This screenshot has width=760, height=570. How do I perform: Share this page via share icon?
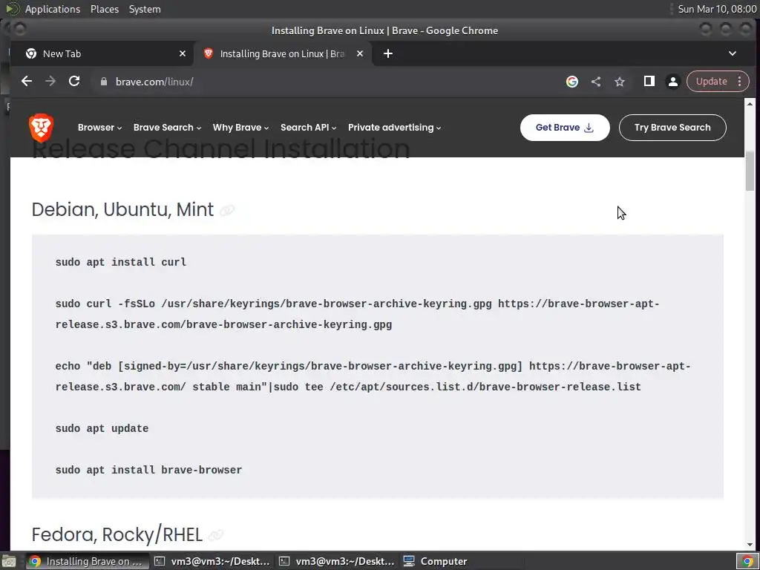point(596,82)
